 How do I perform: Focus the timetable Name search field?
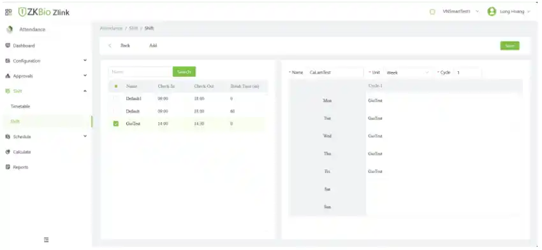[x=140, y=72]
